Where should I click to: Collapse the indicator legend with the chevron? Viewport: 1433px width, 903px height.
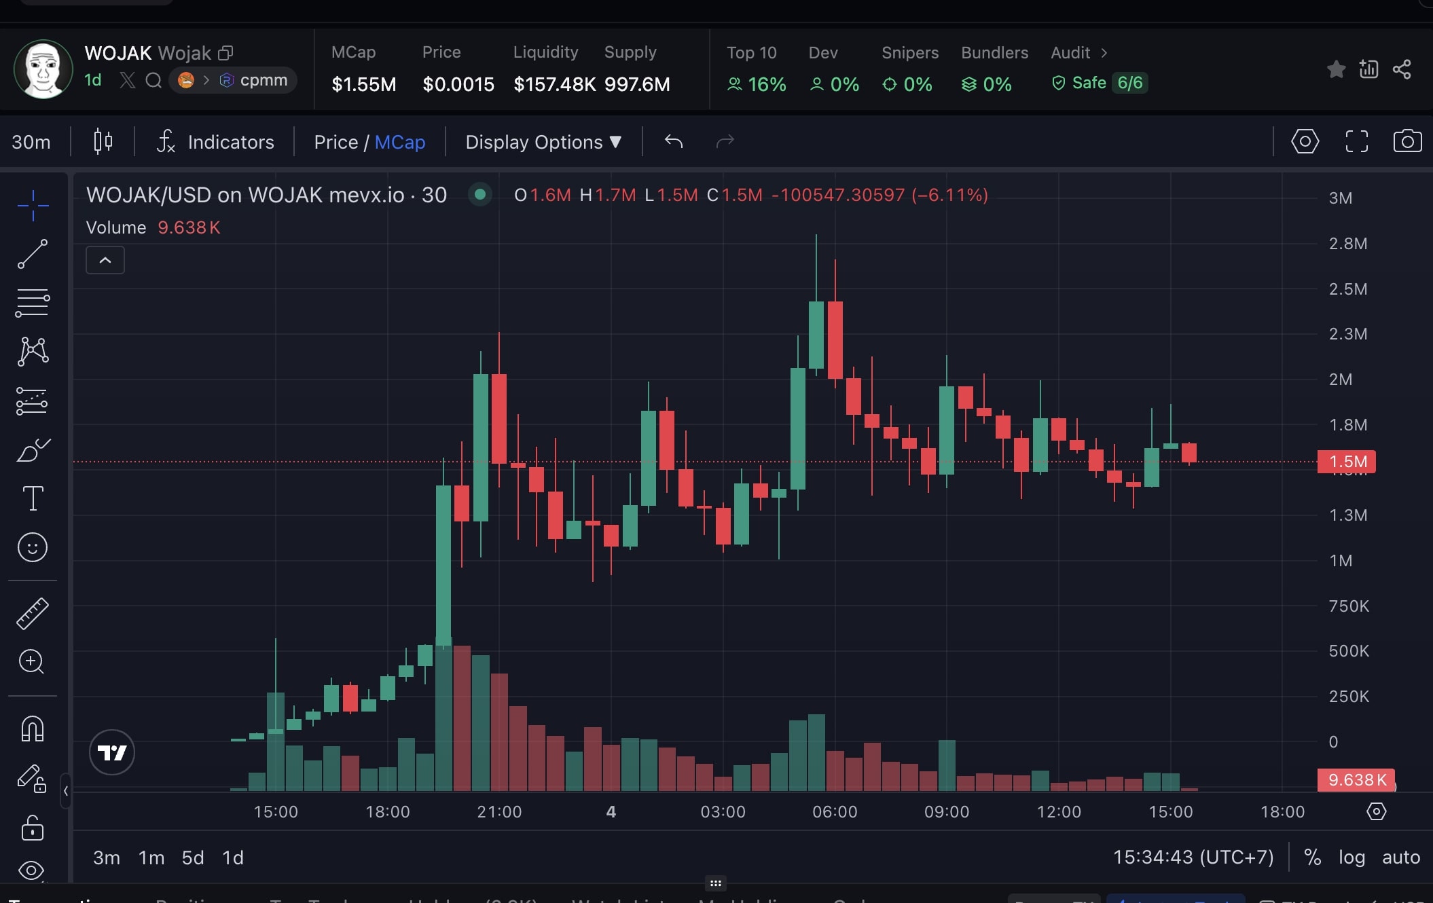point(105,260)
